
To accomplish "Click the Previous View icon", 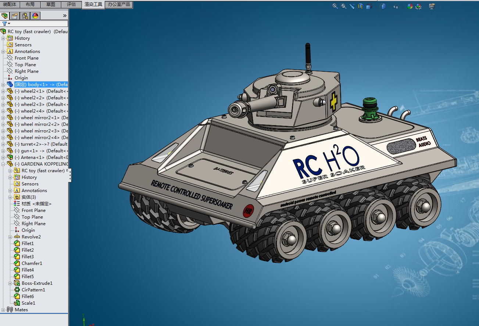I will [352, 6].
